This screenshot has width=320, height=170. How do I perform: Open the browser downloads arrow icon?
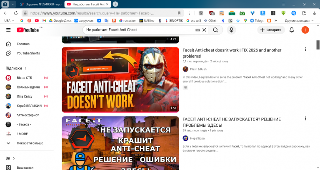click(314, 13)
